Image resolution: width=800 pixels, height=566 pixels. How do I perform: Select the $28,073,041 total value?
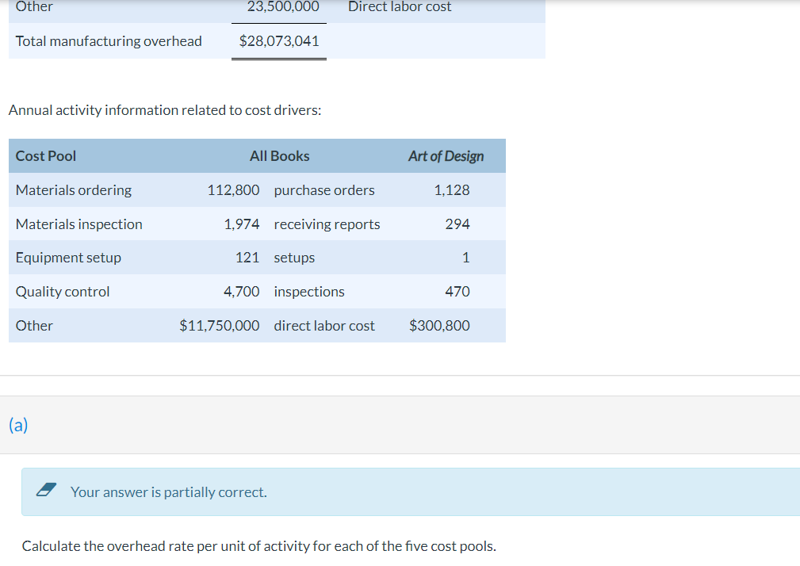[279, 41]
